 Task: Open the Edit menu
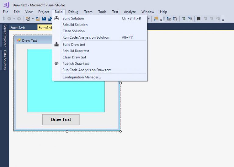[17, 12]
